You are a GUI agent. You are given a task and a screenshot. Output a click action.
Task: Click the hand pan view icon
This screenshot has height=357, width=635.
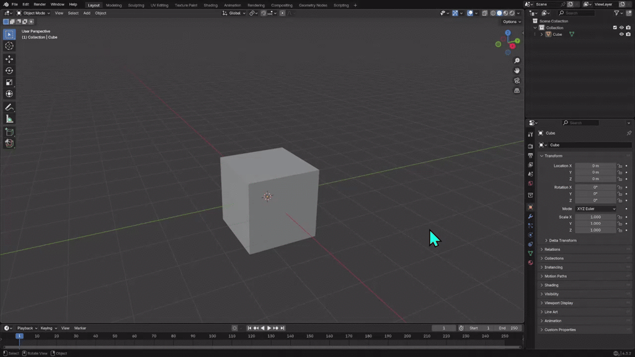(517, 71)
